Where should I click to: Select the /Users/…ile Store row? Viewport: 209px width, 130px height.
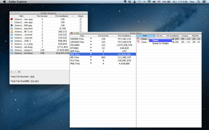[40, 53]
